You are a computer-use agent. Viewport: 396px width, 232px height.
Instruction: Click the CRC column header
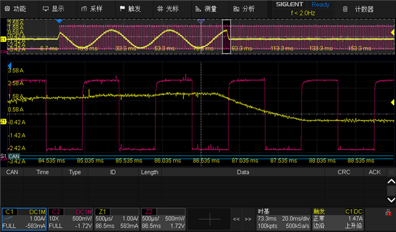[344, 172]
